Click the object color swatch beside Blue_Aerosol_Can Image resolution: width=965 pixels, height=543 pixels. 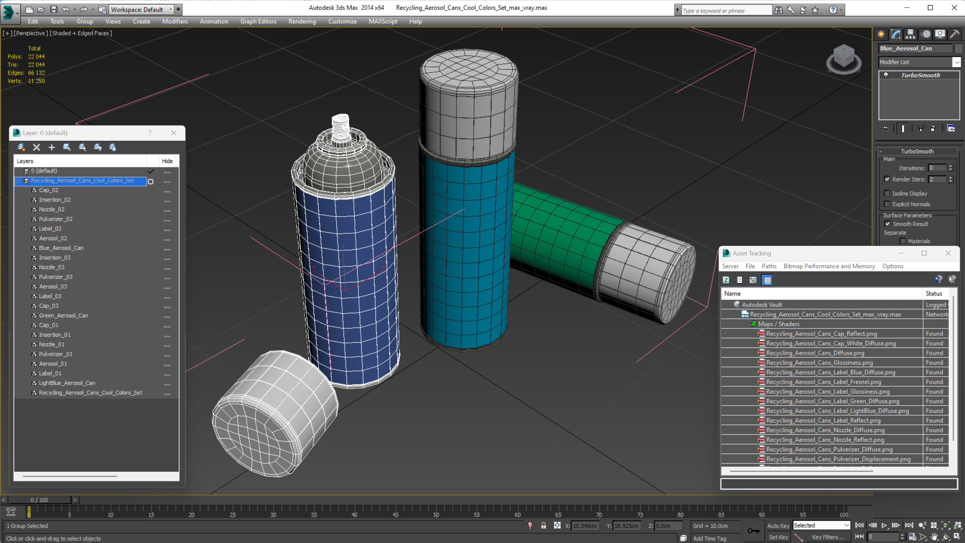coord(958,48)
